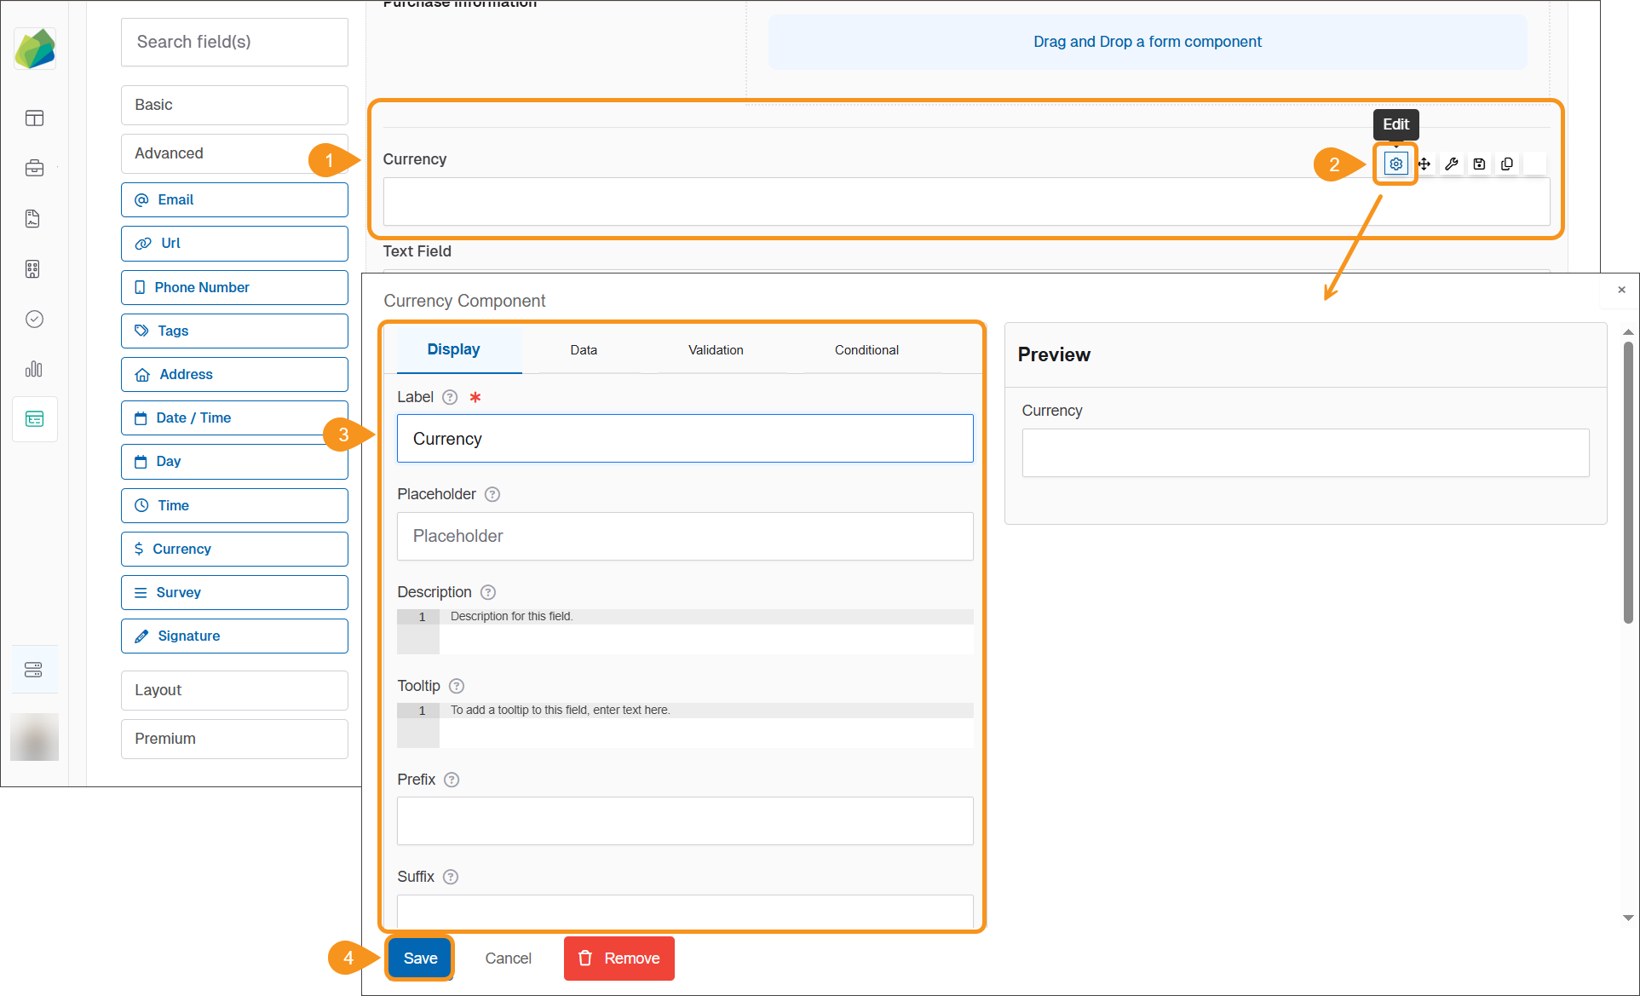Expand the Premium components section
Image resolution: width=1640 pixels, height=996 pixels.
234,739
